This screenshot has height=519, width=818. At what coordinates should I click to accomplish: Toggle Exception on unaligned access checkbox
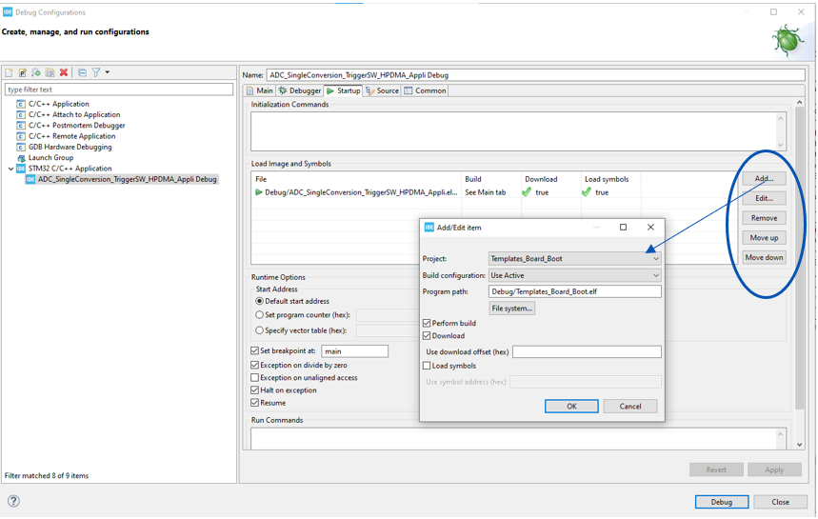point(254,378)
